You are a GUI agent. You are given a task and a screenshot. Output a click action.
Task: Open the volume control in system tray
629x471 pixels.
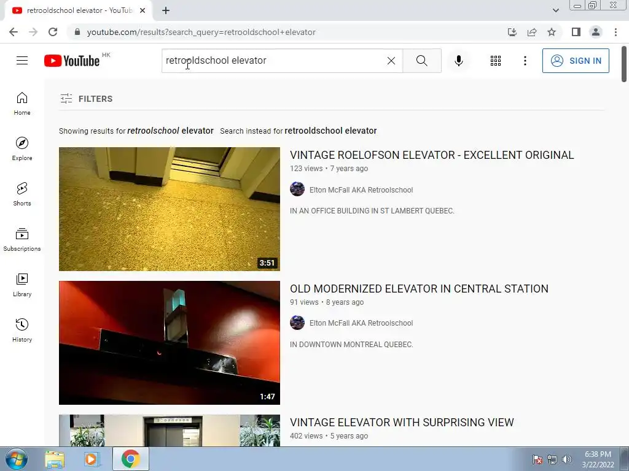(x=567, y=459)
